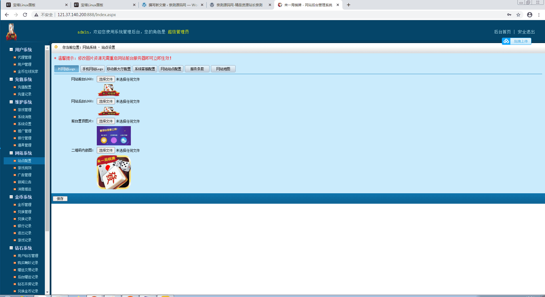Viewport: 545px width, 297px height.
Task: Choose file for 网站前台LOGO
Action: 106,79
